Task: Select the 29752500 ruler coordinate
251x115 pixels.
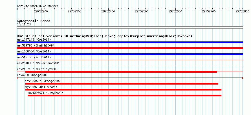Action: [x=142, y=11]
